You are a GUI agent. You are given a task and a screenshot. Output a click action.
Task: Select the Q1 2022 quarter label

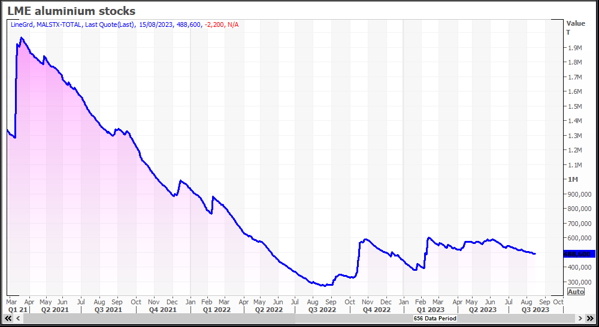[x=216, y=310]
